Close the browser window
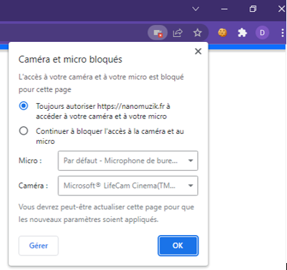 (x=281, y=9)
